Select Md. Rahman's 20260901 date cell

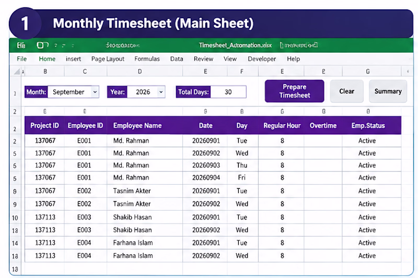tap(206, 140)
